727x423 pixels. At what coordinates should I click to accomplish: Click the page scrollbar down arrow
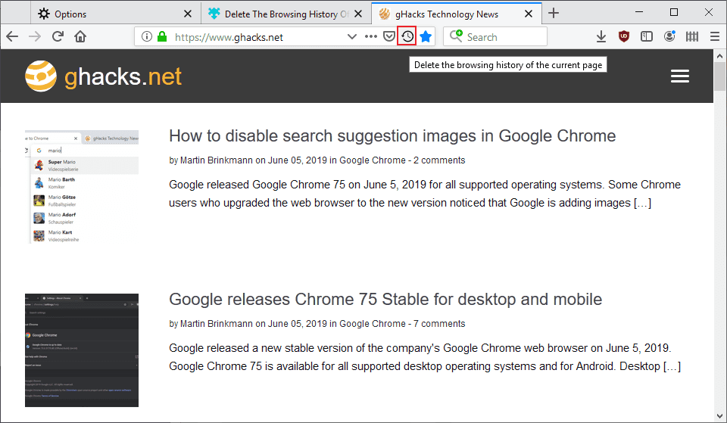(719, 415)
